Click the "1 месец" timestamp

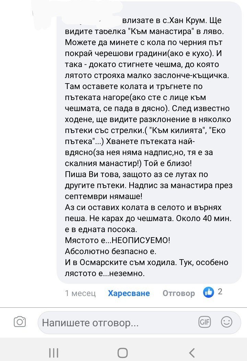pyautogui.click(x=80, y=293)
